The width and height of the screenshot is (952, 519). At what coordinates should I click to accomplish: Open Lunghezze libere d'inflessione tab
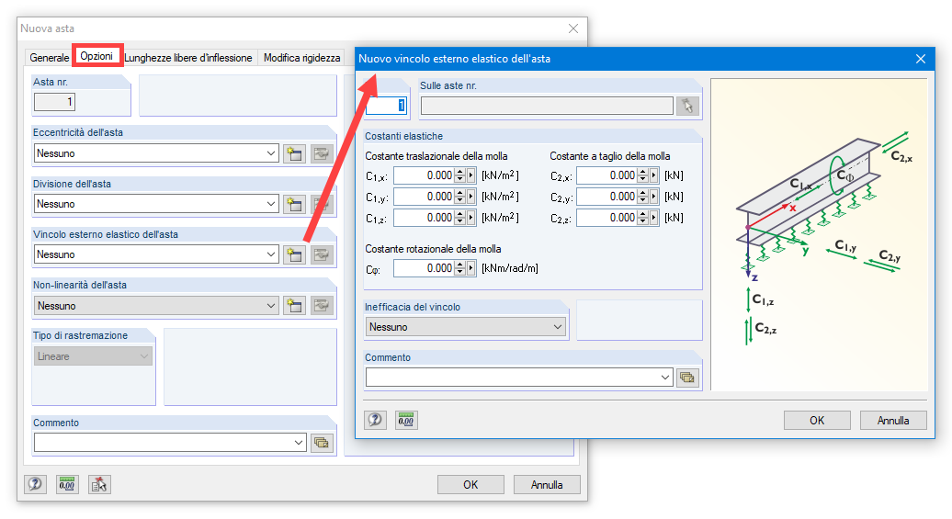[x=188, y=58]
